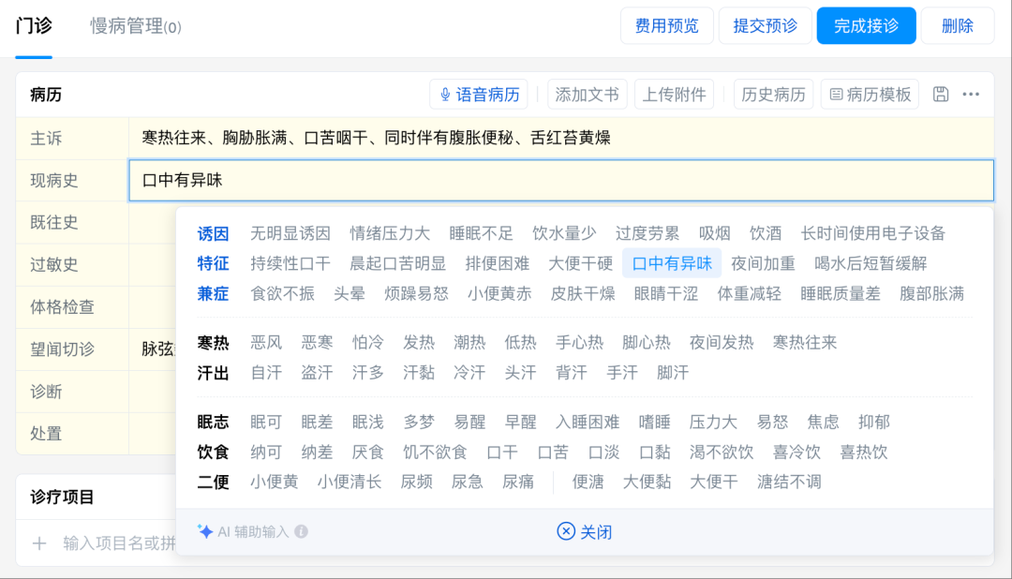
Task: Click info icon beside AI 辅助输入
Action: point(301,531)
